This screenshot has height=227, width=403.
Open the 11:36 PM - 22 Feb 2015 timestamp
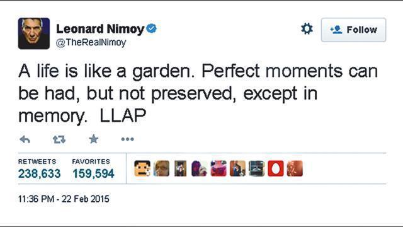(x=64, y=199)
